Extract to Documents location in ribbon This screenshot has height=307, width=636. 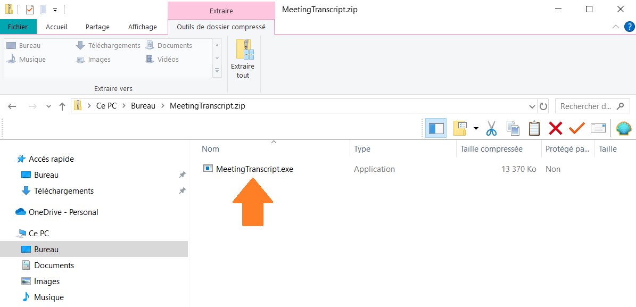(169, 45)
